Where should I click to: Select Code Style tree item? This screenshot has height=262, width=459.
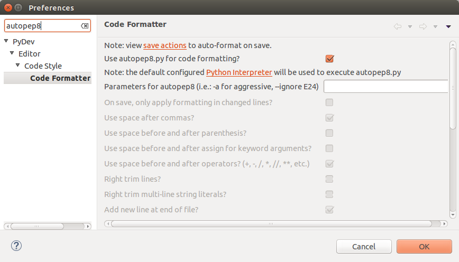point(43,66)
